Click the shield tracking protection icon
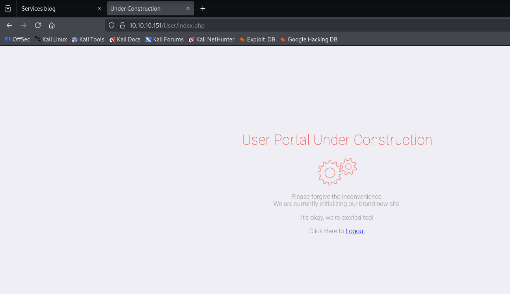 click(112, 25)
